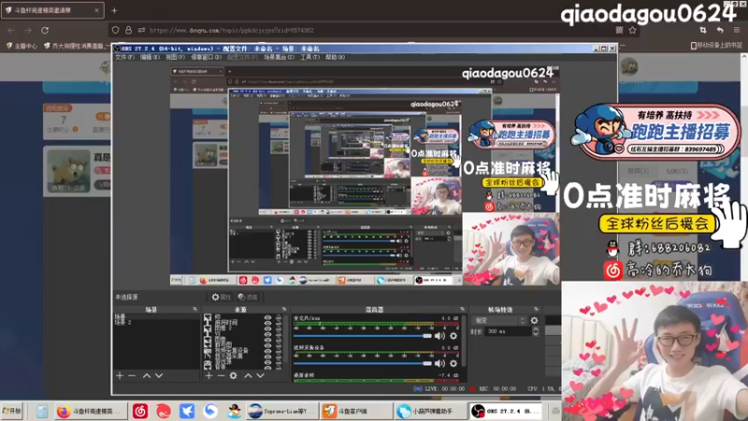The height and width of the screenshot is (421, 748).
Task: Toggle visibility of the 图像 2 source
Action: (267, 329)
